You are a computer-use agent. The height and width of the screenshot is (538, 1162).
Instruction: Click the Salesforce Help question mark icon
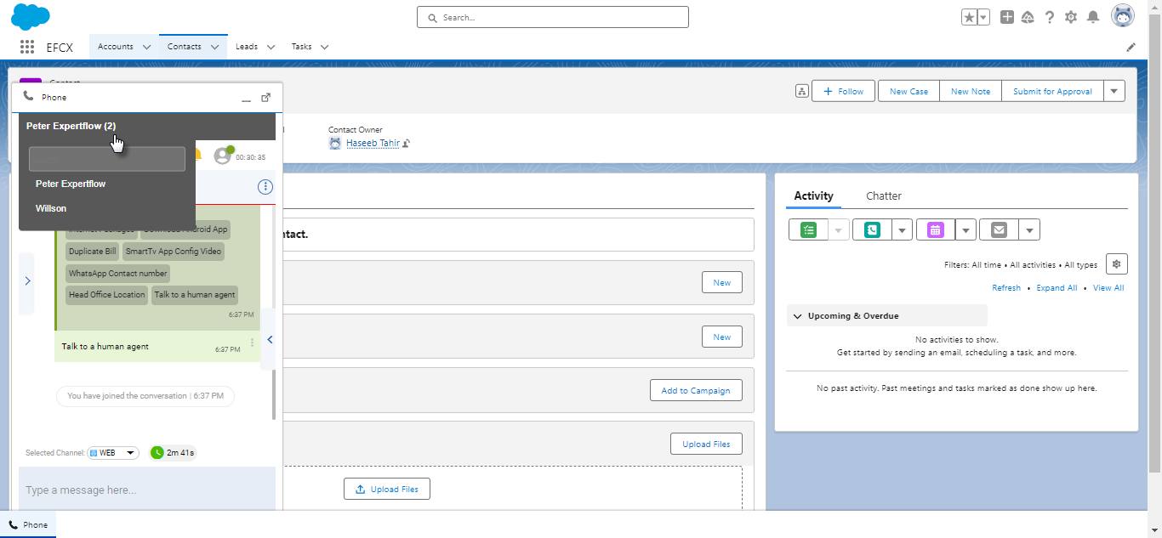tap(1050, 17)
